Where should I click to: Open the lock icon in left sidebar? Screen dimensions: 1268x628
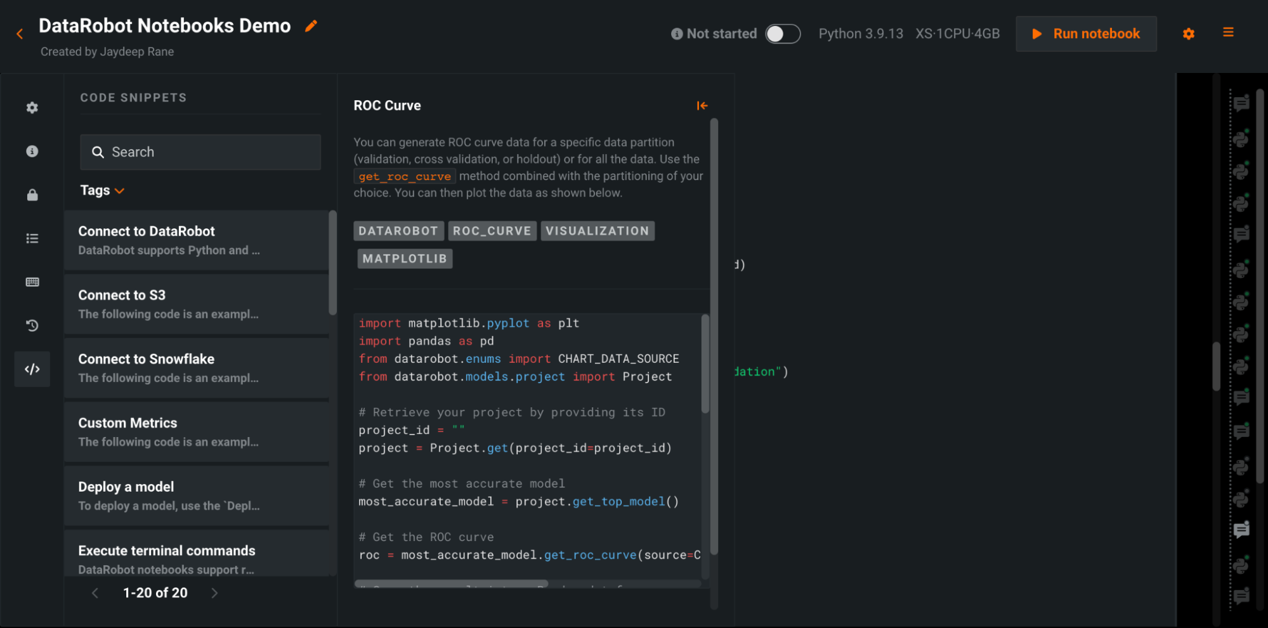tap(32, 195)
